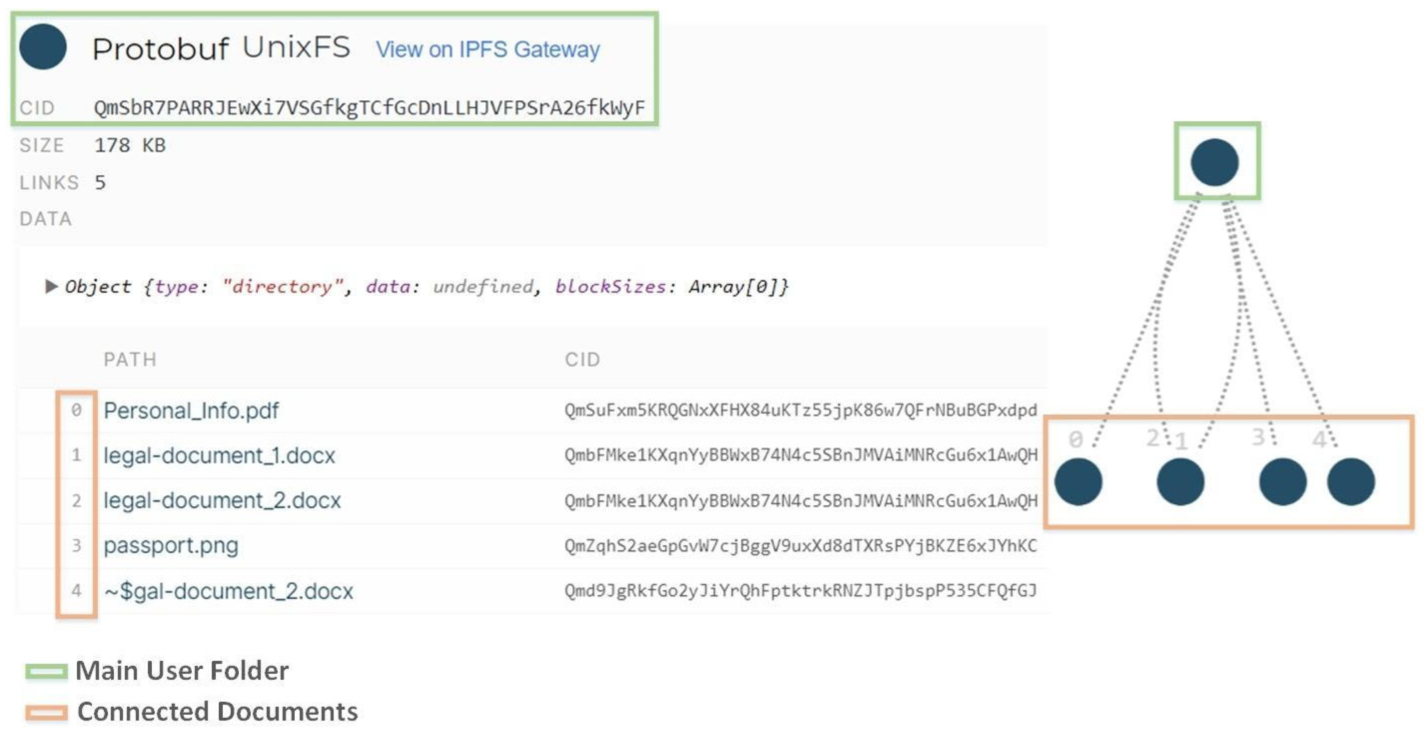
Task: Expand the Object directory data triangle
Action: [51, 287]
